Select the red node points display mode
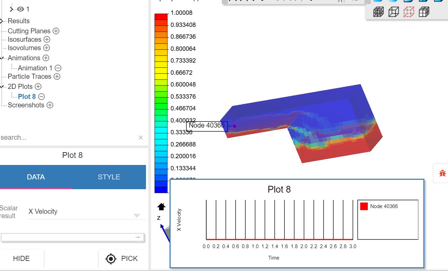 [409, 11]
